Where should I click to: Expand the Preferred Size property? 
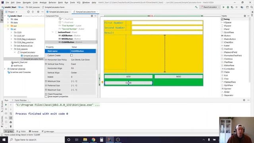[x=46, y=85]
